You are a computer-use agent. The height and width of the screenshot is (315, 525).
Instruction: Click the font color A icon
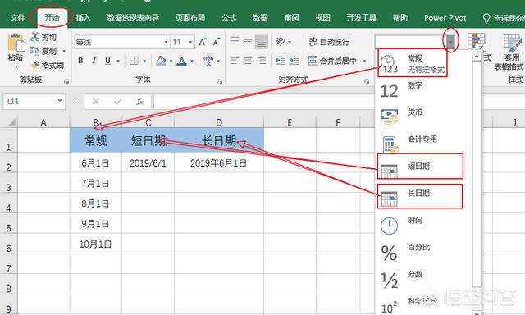coord(181,61)
